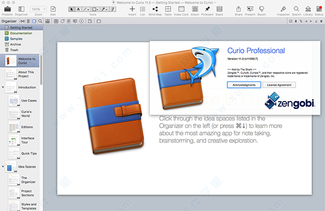Click the Organizer sidebar scrollbar
This screenshot has height=211, width=325.
pos(41,70)
